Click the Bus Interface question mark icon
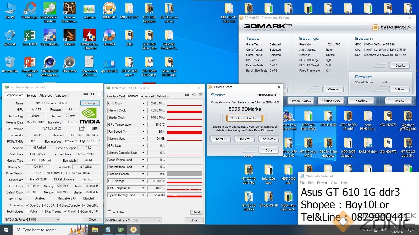The height and width of the screenshot is (235, 419). 99,141
